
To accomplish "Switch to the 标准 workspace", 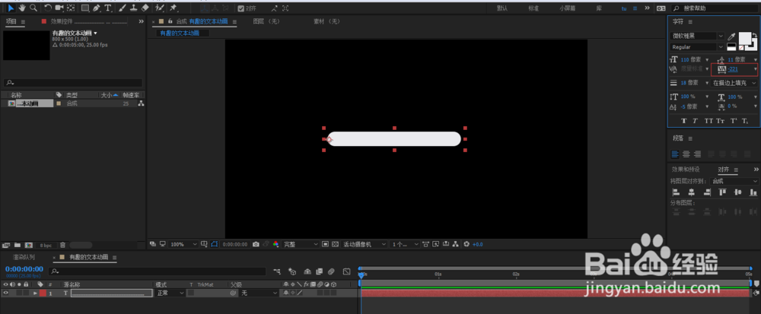I will 533,8.
